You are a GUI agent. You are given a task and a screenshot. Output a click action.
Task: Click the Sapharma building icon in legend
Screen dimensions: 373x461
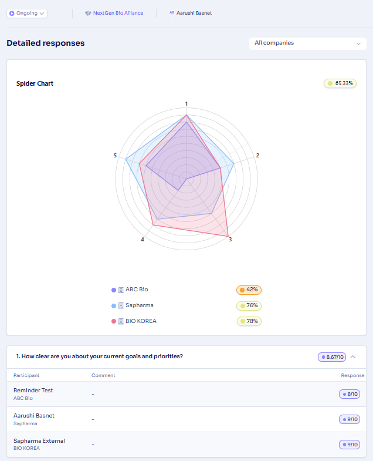(121, 305)
